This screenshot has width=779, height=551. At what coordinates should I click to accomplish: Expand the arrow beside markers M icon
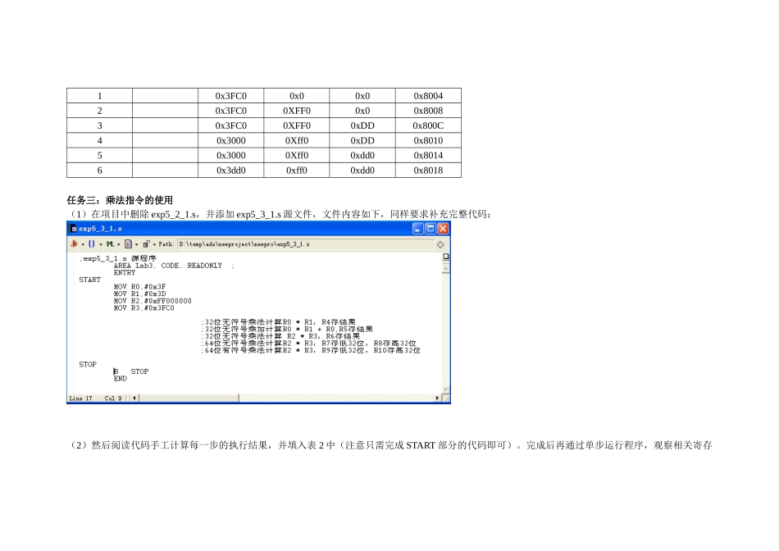click(x=118, y=244)
